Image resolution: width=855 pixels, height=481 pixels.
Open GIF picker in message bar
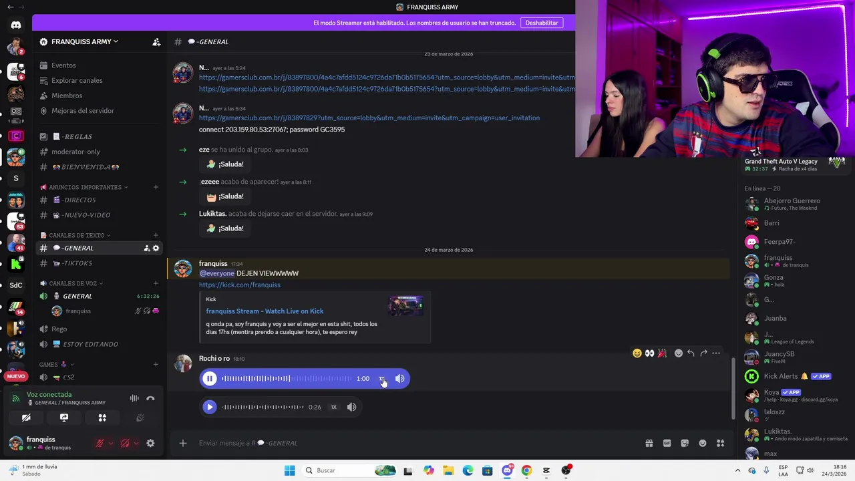(667, 443)
